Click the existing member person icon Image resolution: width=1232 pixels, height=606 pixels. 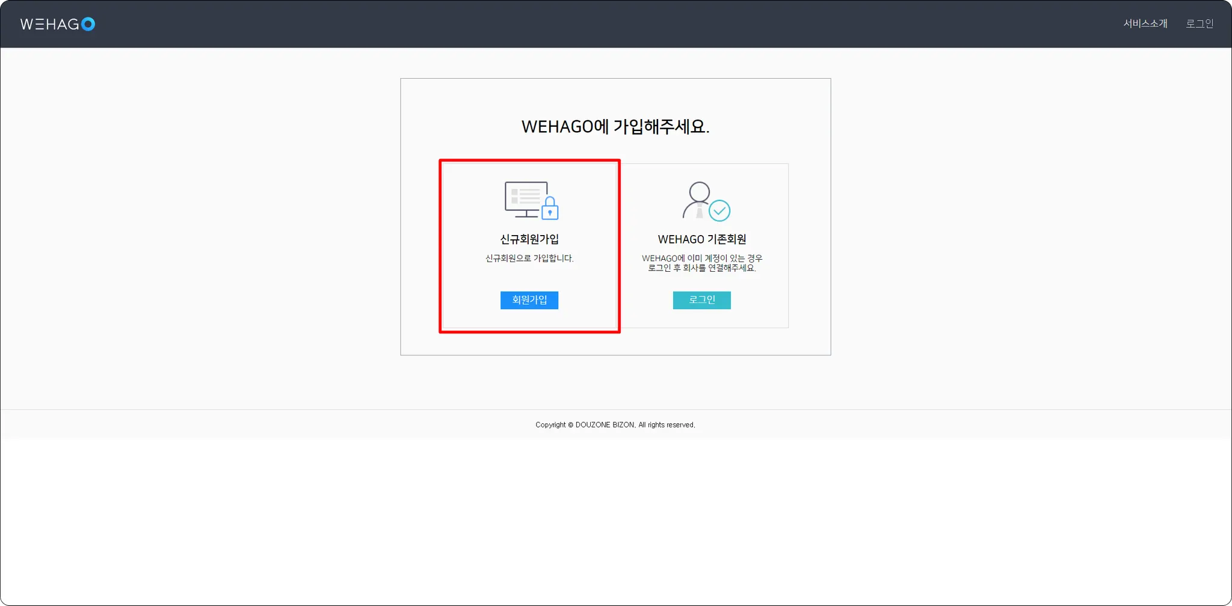coord(706,201)
